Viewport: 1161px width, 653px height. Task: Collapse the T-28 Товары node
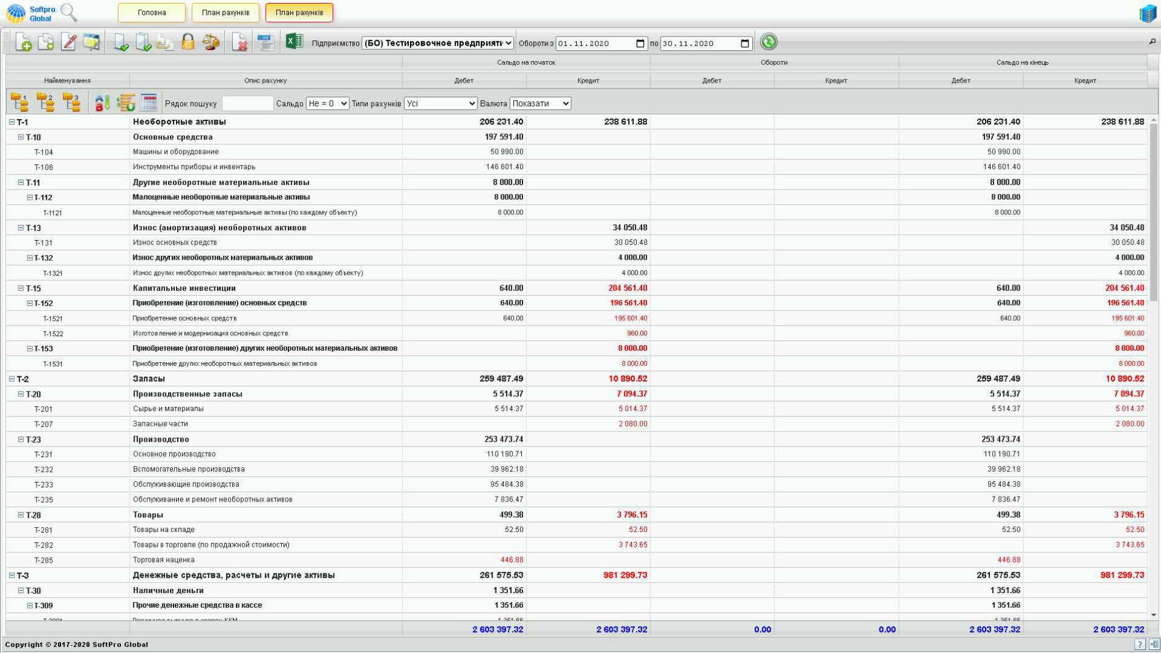21,516
